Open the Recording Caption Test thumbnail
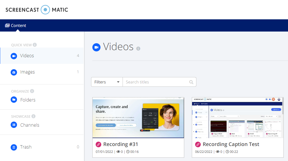This screenshot has width=288, height=161. coord(238,118)
